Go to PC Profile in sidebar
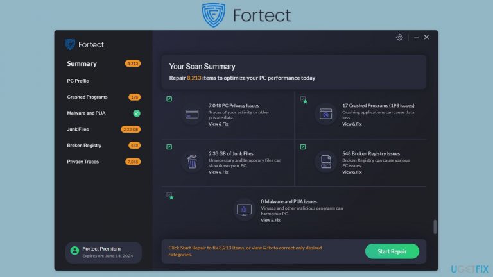 78,81
